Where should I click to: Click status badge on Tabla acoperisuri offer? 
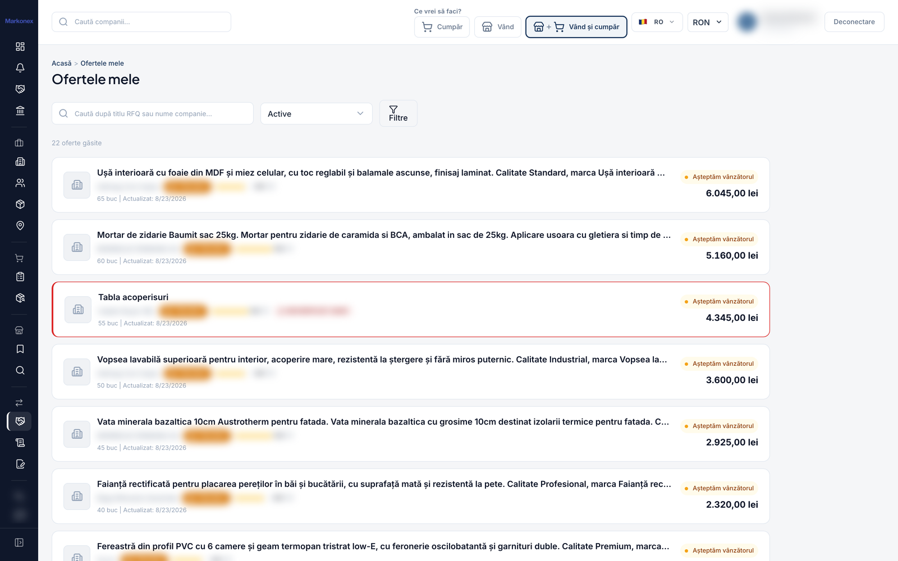(719, 301)
